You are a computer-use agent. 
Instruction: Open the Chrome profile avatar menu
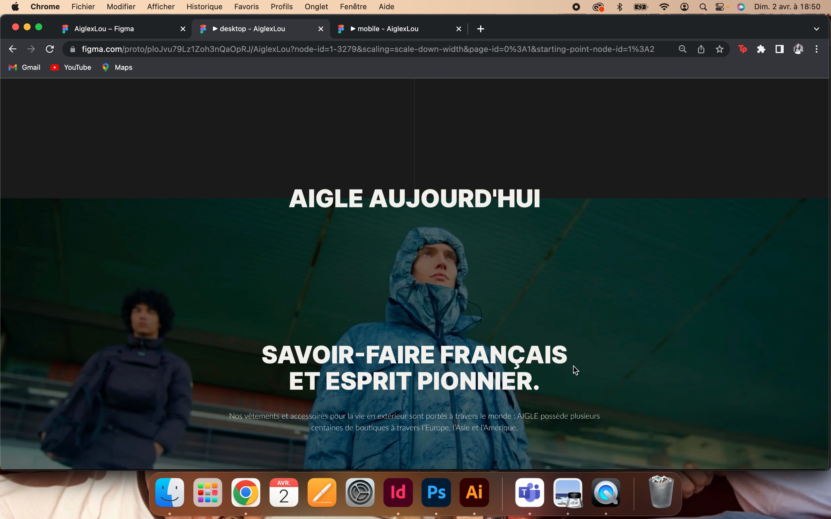(x=798, y=49)
